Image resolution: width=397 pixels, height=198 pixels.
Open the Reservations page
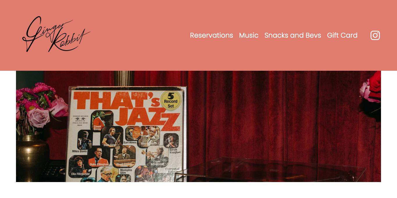(x=212, y=35)
